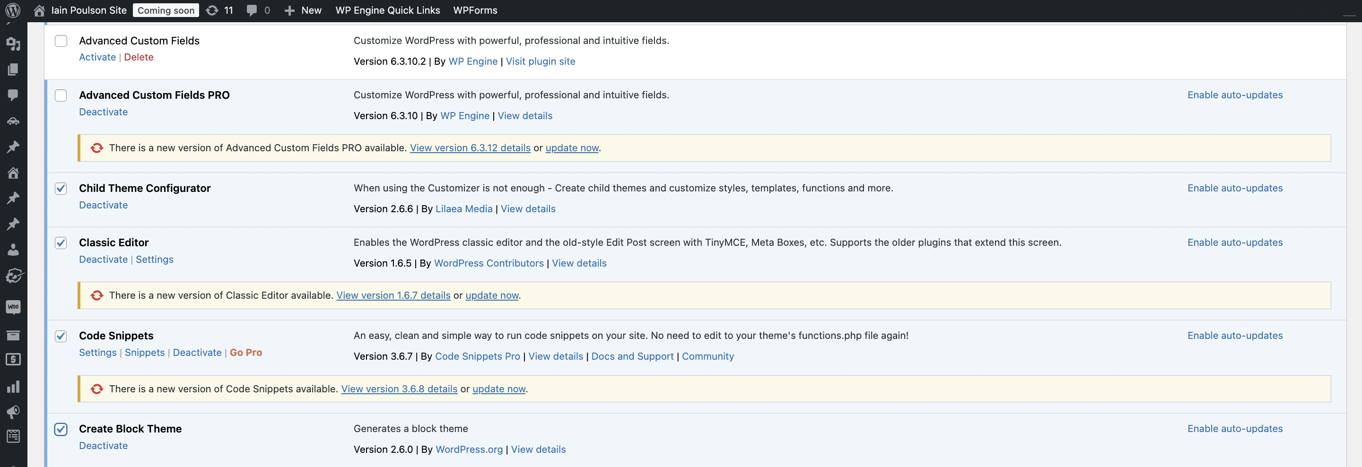1362x467 pixels.
Task: Uncheck the Create Block Theme checkbox
Action: pos(61,429)
